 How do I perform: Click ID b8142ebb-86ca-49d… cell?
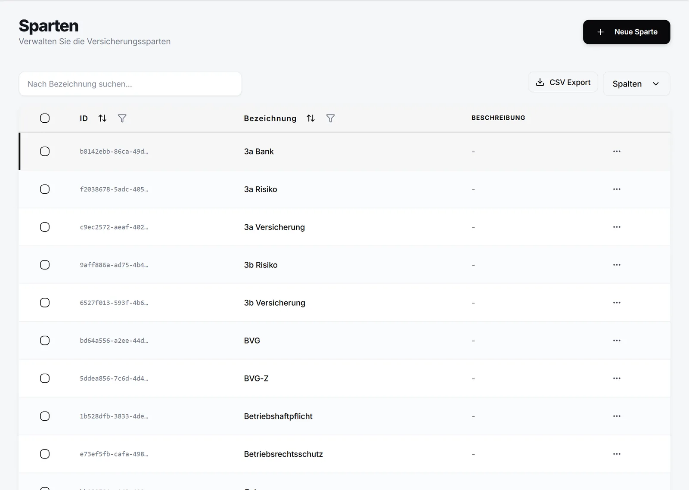(114, 152)
